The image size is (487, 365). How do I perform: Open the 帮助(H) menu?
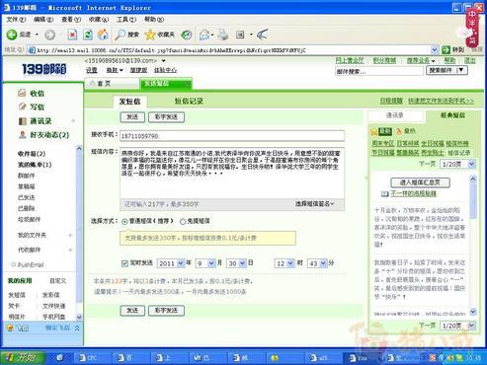pos(154,20)
